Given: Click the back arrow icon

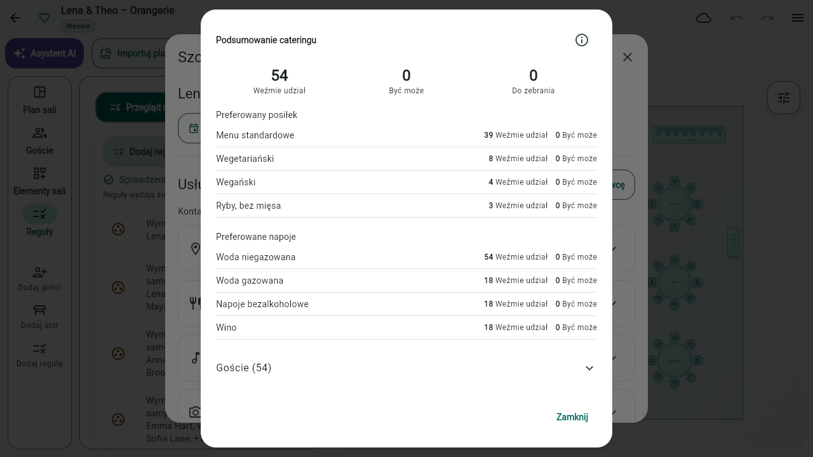Looking at the screenshot, I should 15,18.
